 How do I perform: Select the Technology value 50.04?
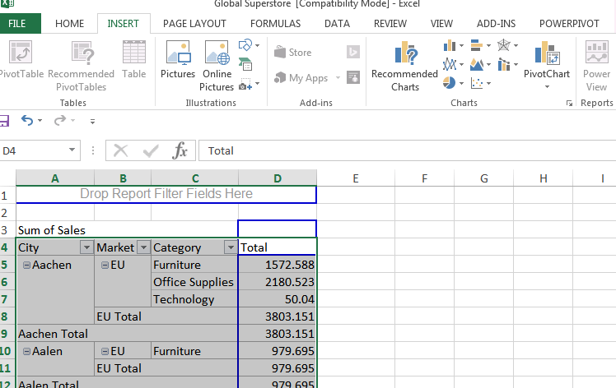[x=278, y=299]
